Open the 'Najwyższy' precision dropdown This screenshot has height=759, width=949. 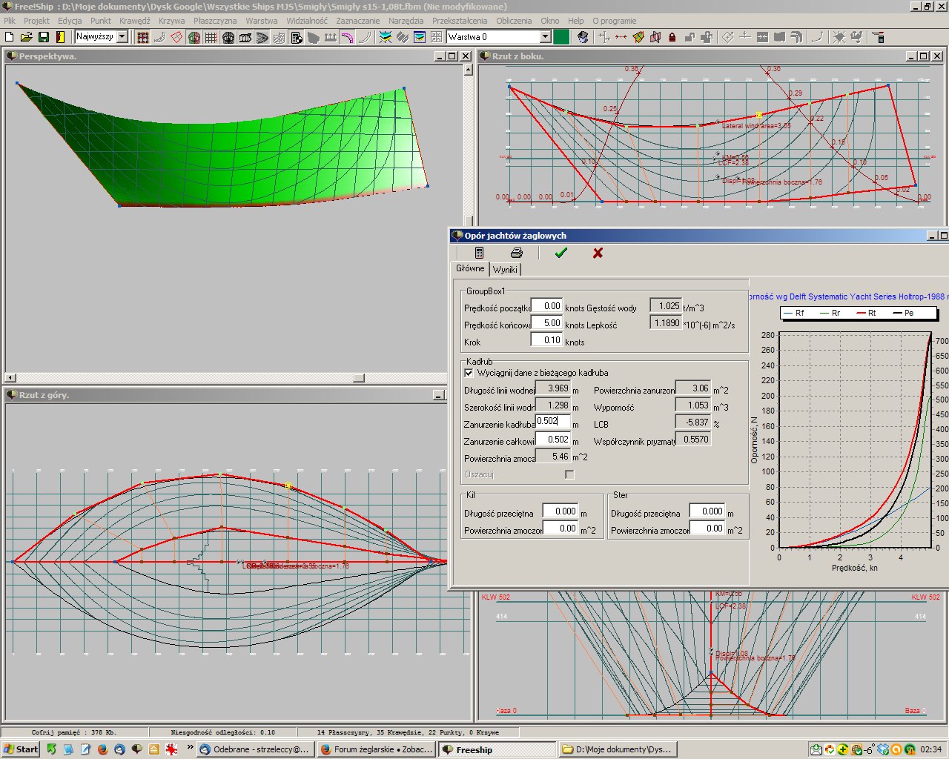click(x=122, y=36)
